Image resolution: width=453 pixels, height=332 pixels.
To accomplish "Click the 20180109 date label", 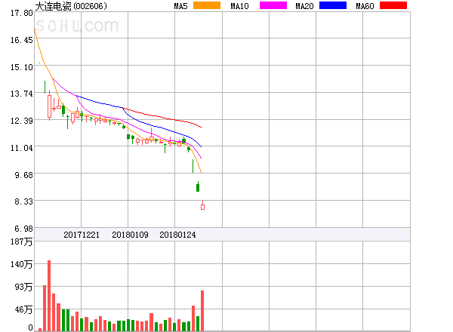I will click(130, 235).
